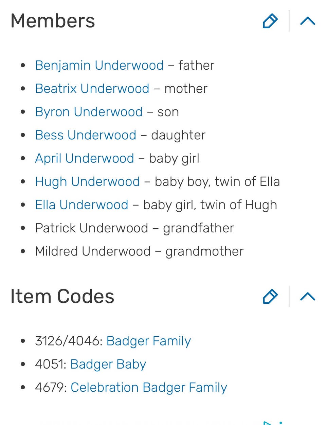Visit Hugh Underwood's page
This screenshot has width=326, height=425.
click(x=87, y=182)
